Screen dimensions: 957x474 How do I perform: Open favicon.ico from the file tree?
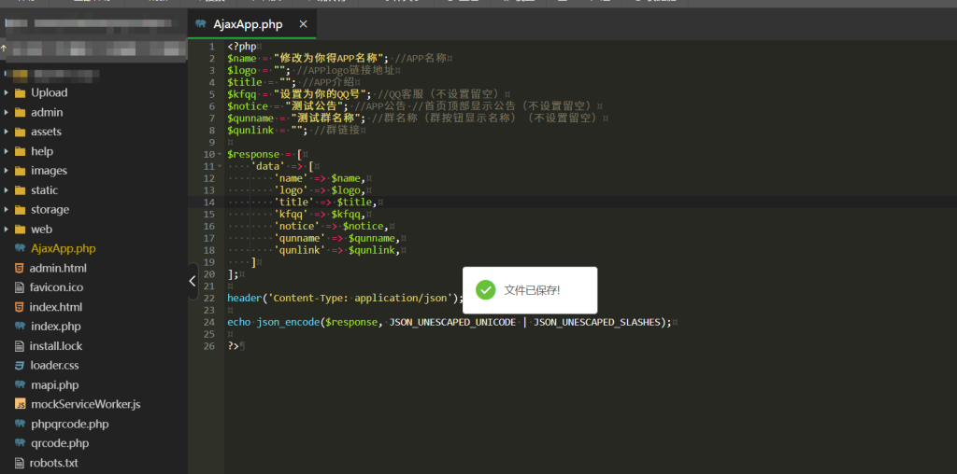[56, 287]
